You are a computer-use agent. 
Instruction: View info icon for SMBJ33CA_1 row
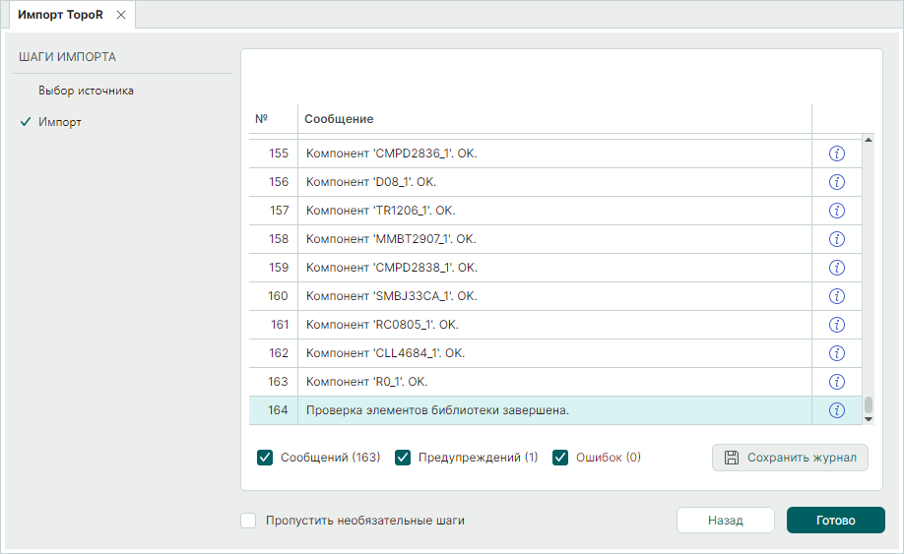click(x=837, y=296)
